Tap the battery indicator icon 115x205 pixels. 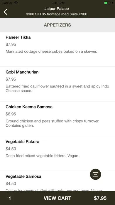(x=107, y=3)
